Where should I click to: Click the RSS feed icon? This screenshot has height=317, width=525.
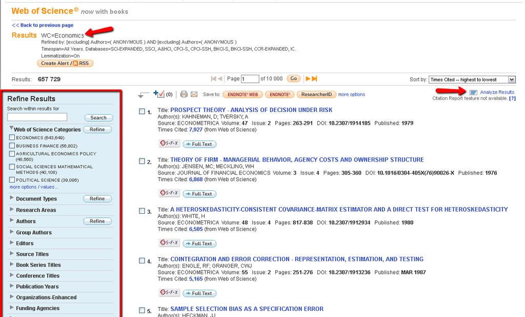[75, 63]
